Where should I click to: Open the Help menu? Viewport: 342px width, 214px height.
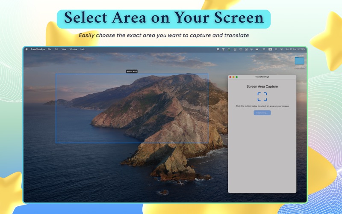(83, 49)
